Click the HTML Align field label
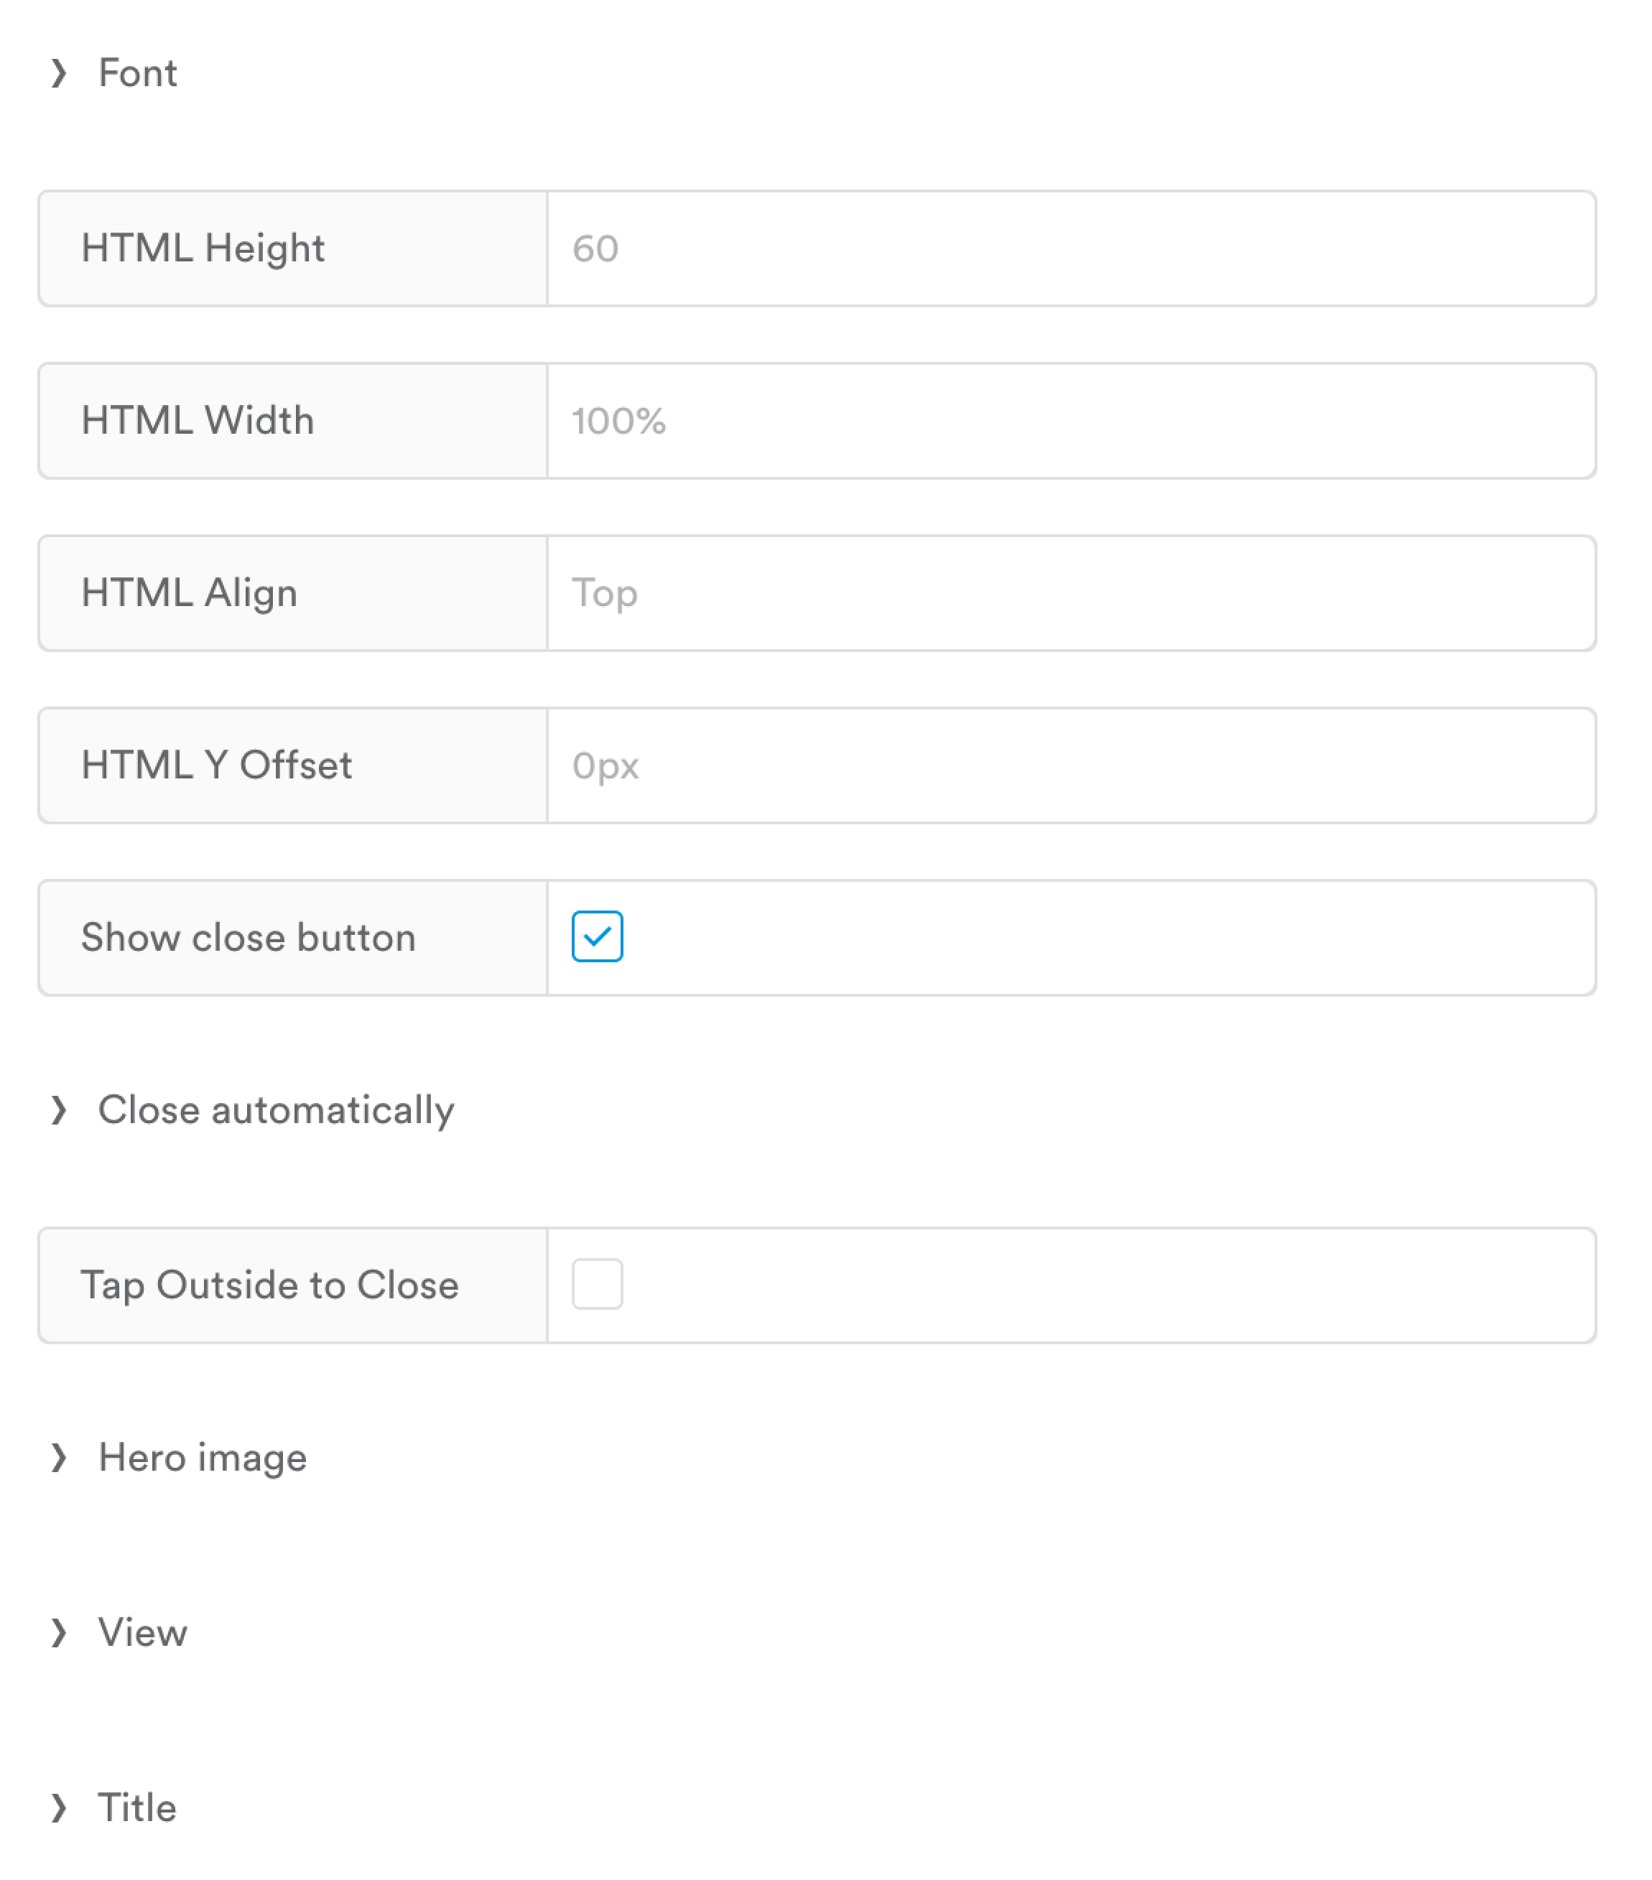Viewport: 1652px width, 1880px height. point(190,593)
